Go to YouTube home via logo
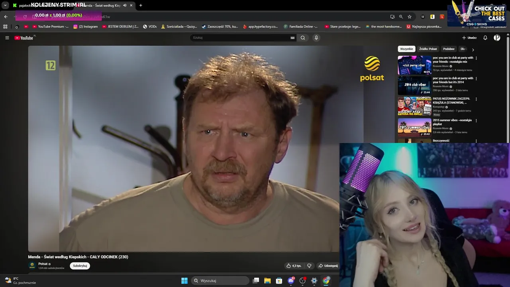 [x=24, y=38]
